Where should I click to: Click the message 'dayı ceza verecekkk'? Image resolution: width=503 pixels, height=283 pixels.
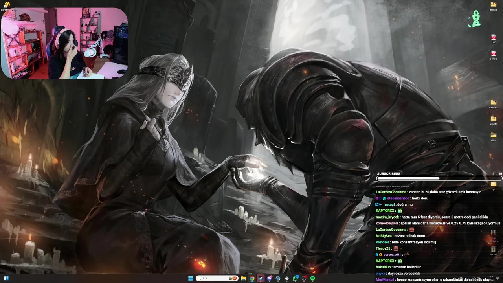pos(404,274)
